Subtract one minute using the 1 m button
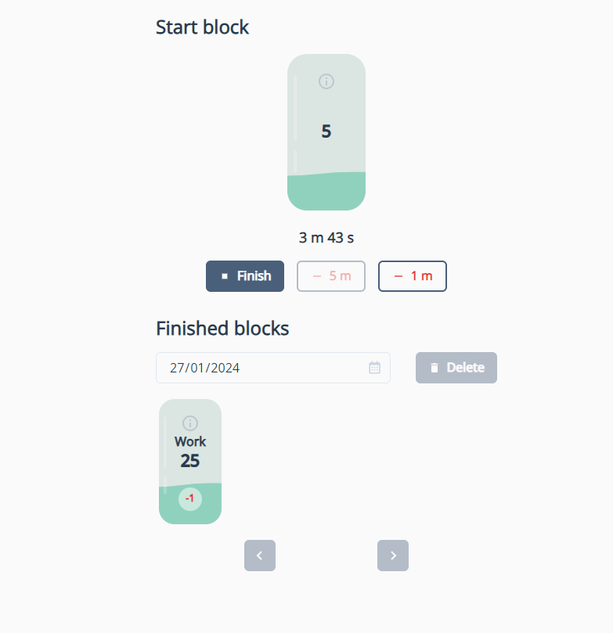Image resolution: width=613 pixels, height=633 pixels. (413, 276)
